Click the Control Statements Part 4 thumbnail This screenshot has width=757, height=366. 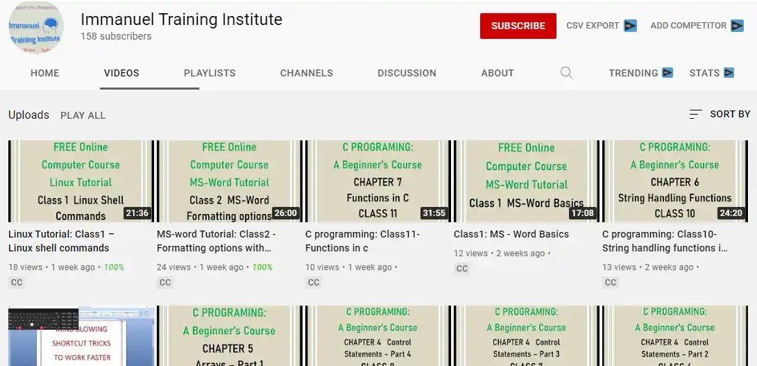(x=378, y=335)
